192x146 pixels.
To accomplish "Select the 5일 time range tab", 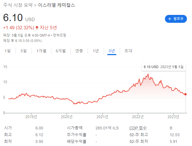I will click(x=24, y=51).
